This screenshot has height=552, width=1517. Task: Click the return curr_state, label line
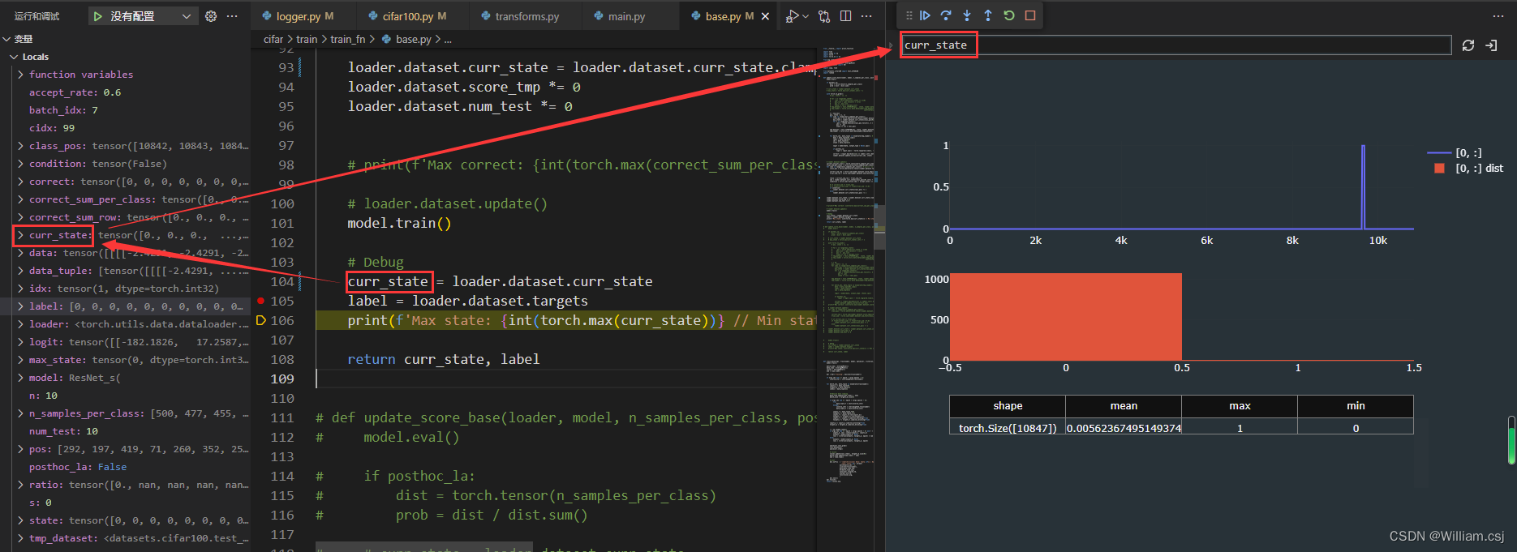[443, 359]
